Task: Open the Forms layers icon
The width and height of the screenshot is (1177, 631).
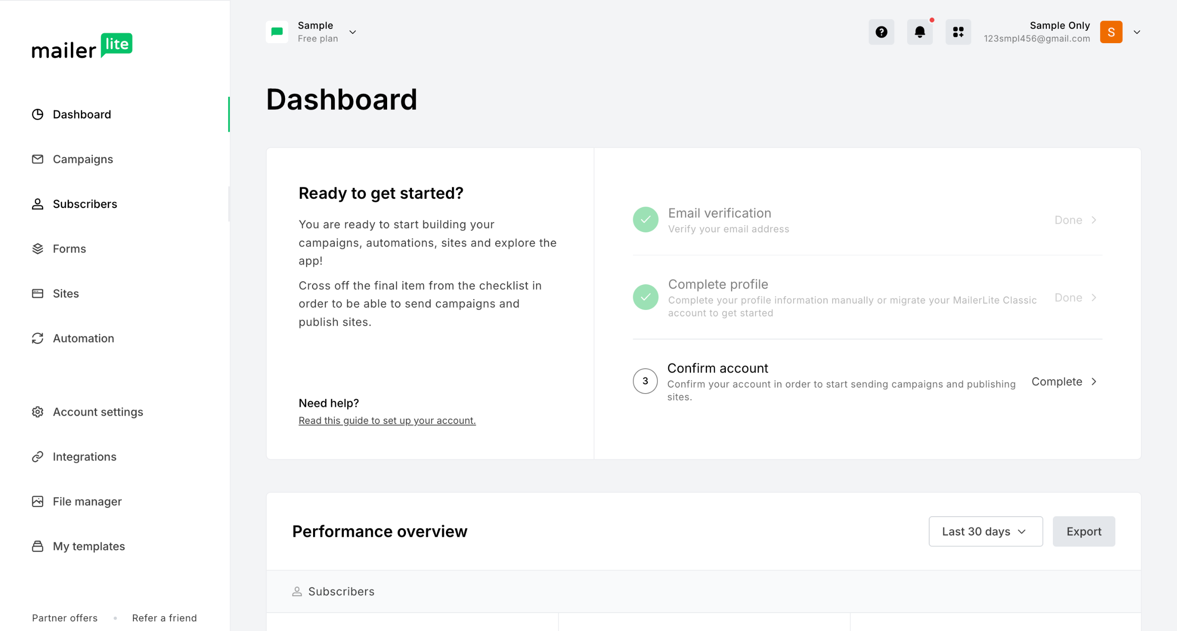Action: [x=38, y=248]
